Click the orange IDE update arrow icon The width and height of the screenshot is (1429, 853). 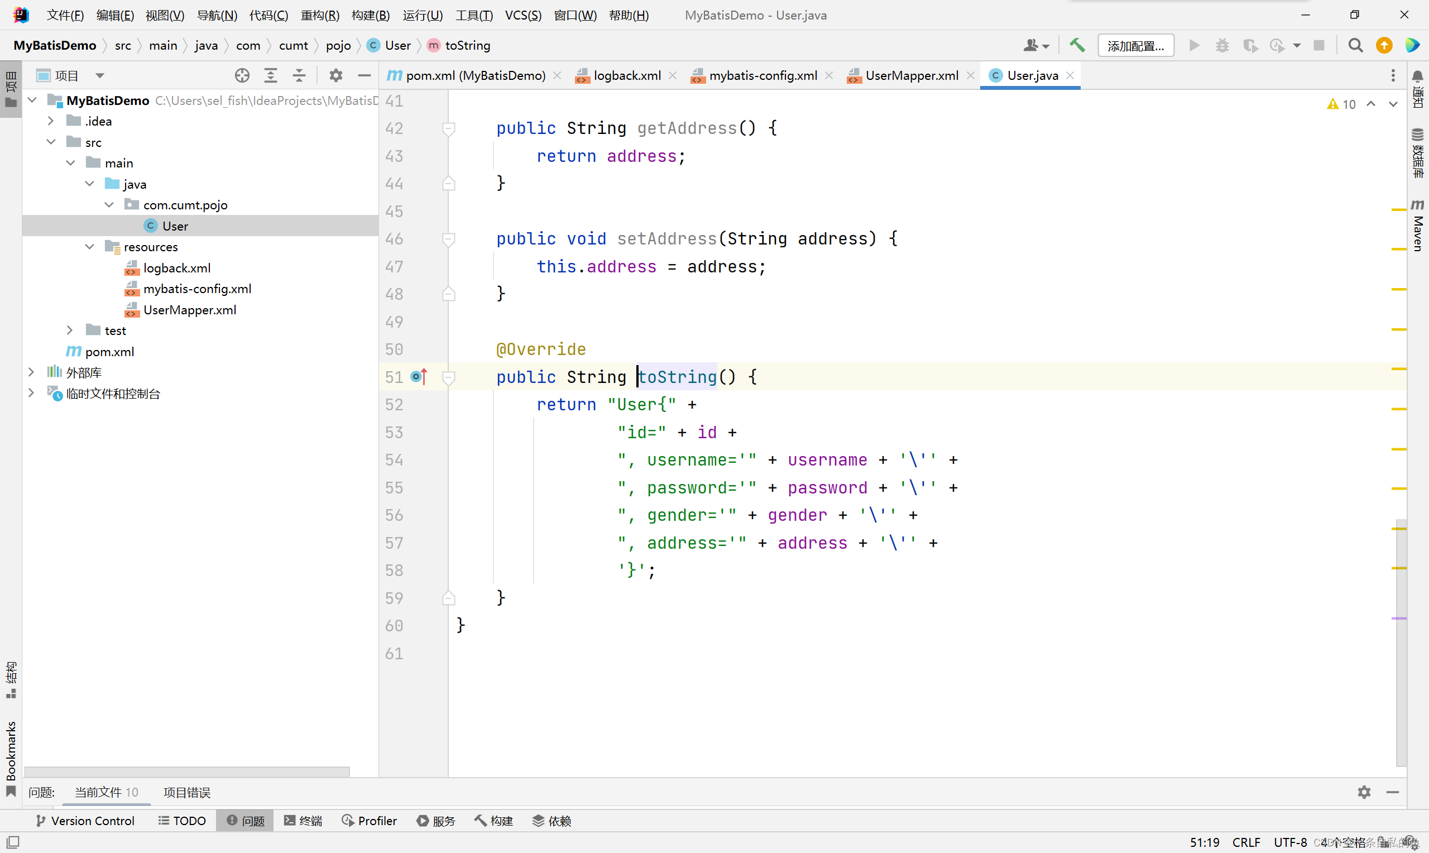pyautogui.click(x=1385, y=45)
